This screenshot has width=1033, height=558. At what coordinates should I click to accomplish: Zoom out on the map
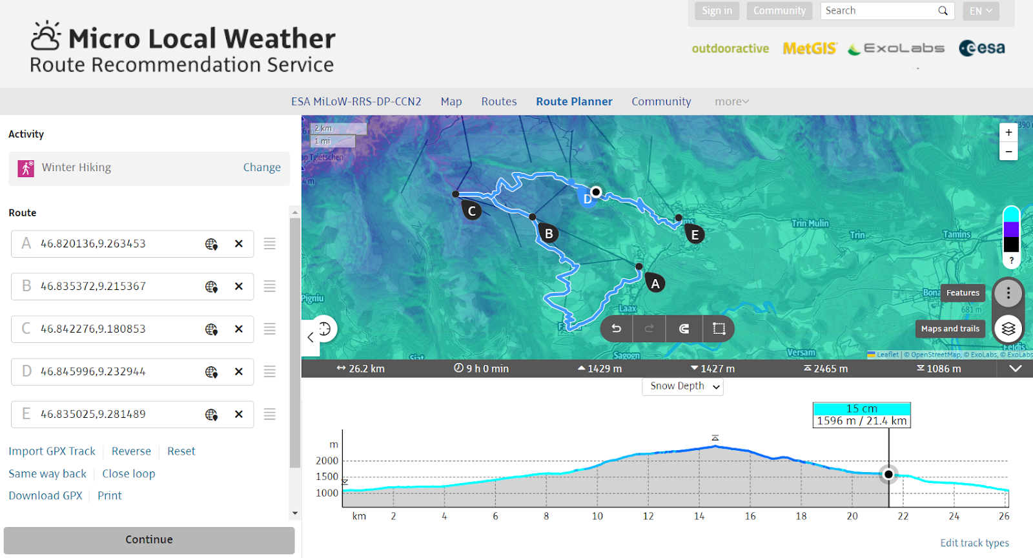tap(1008, 151)
